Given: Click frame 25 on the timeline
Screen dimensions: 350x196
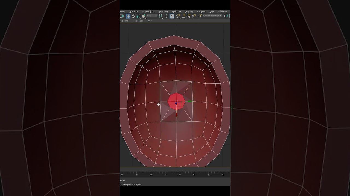Looking at the screenshot, I should (x=151, y=174).
